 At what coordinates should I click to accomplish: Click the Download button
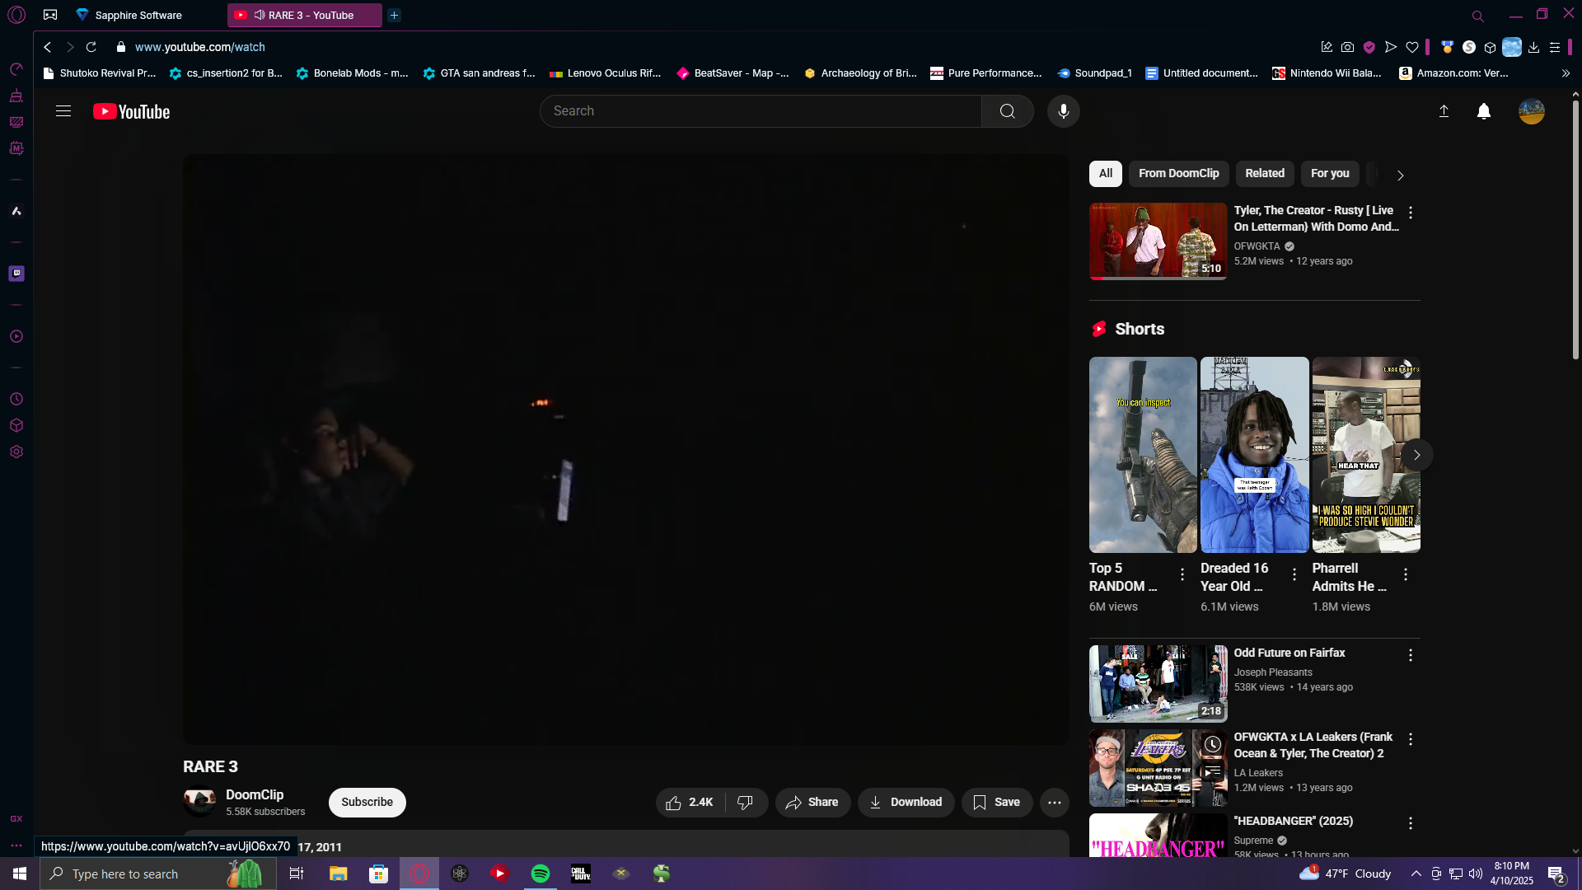[906, 802]
